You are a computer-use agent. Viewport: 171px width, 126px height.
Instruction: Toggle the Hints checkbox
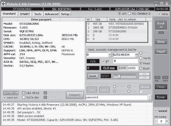pyautogui.click(x=159, y=14)
